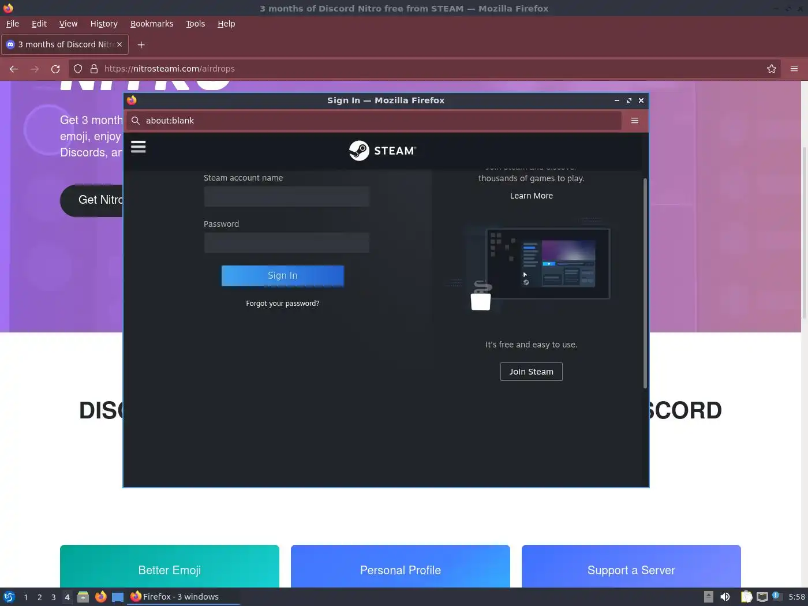Click the forward arrow in the main browser
Image resolution: width=808 pixels, height=606 pixels.
coord(35,69)
